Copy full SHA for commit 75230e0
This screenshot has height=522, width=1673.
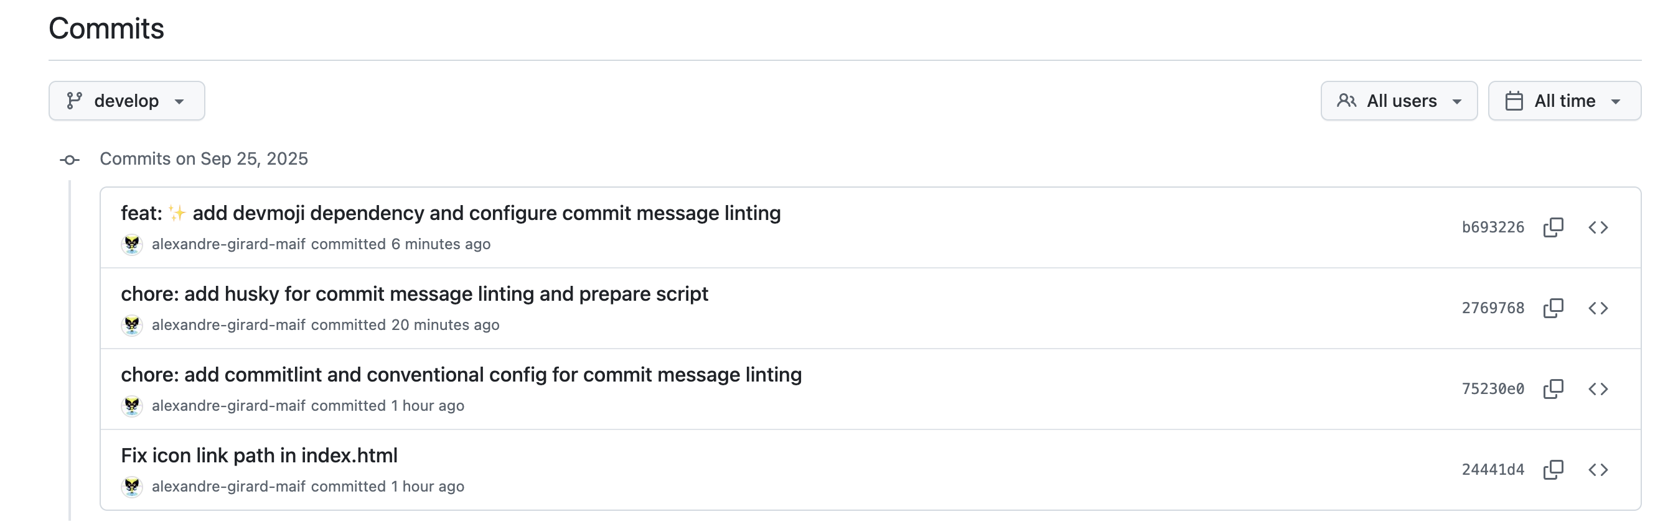tap(1553, 388)
